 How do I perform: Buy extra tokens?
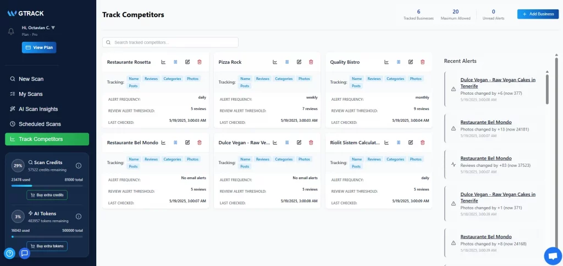point(47,246)
